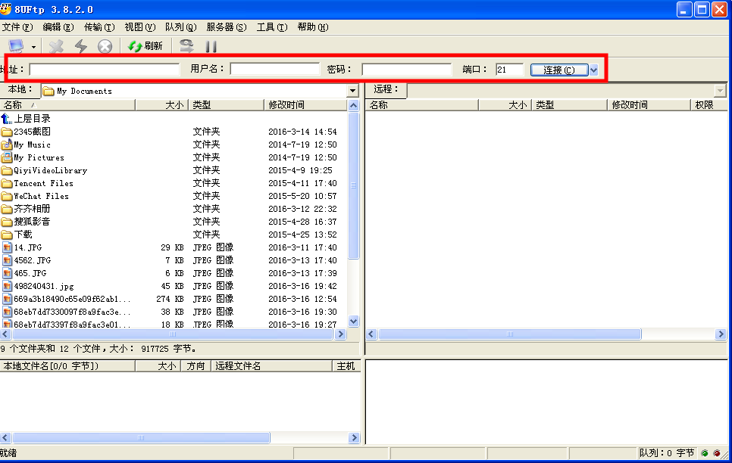
Task: Open the 视图(V) menu
Action: [x=140, y=27]
